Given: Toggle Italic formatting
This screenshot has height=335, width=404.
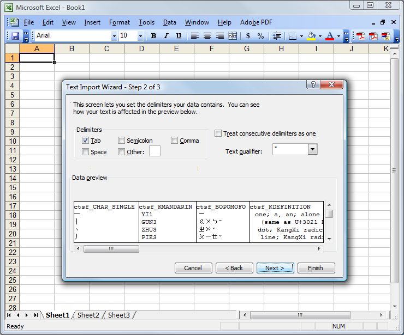Looking at the screenshot, I should tap(166, 36).
